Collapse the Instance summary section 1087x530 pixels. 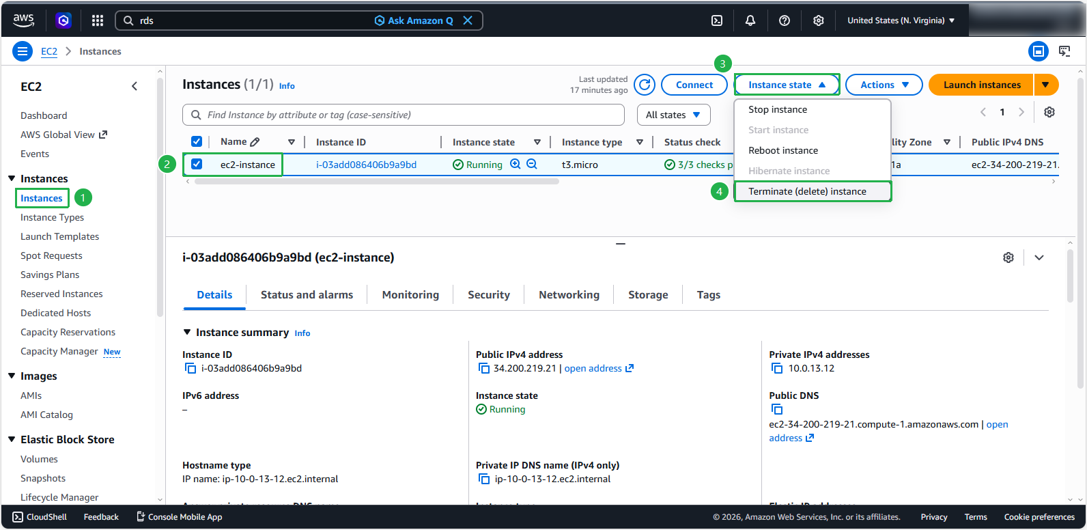[x=187, y=332]
